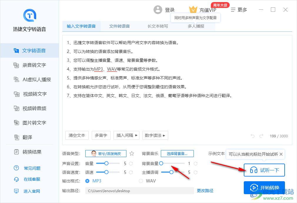Open the 更多 menu at top right
Image resolution: width=297 pixels, height=203 pixels.
click(239, 9)
